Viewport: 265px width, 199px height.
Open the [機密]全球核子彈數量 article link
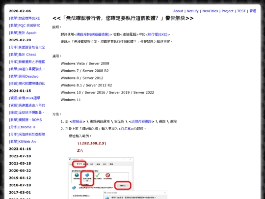(x=26, y=113)
